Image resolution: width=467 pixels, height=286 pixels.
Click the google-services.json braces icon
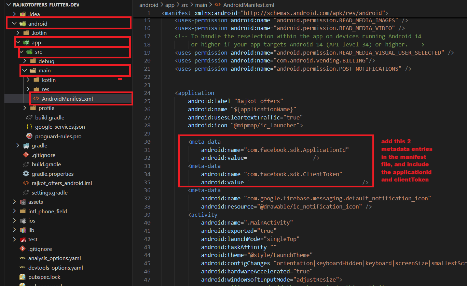(29, 127)
